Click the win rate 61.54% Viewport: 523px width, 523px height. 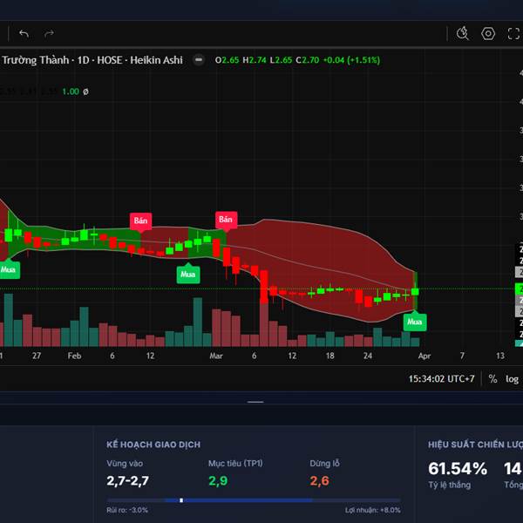click(x=458, y=469)
